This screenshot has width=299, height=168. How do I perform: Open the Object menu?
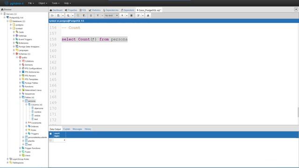pos(43,3)
